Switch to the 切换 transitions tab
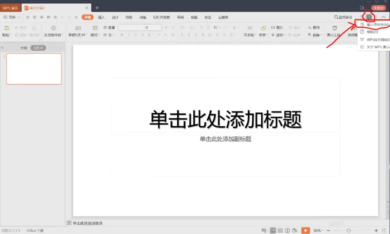 pyautogui.click(x=129, y=17)
